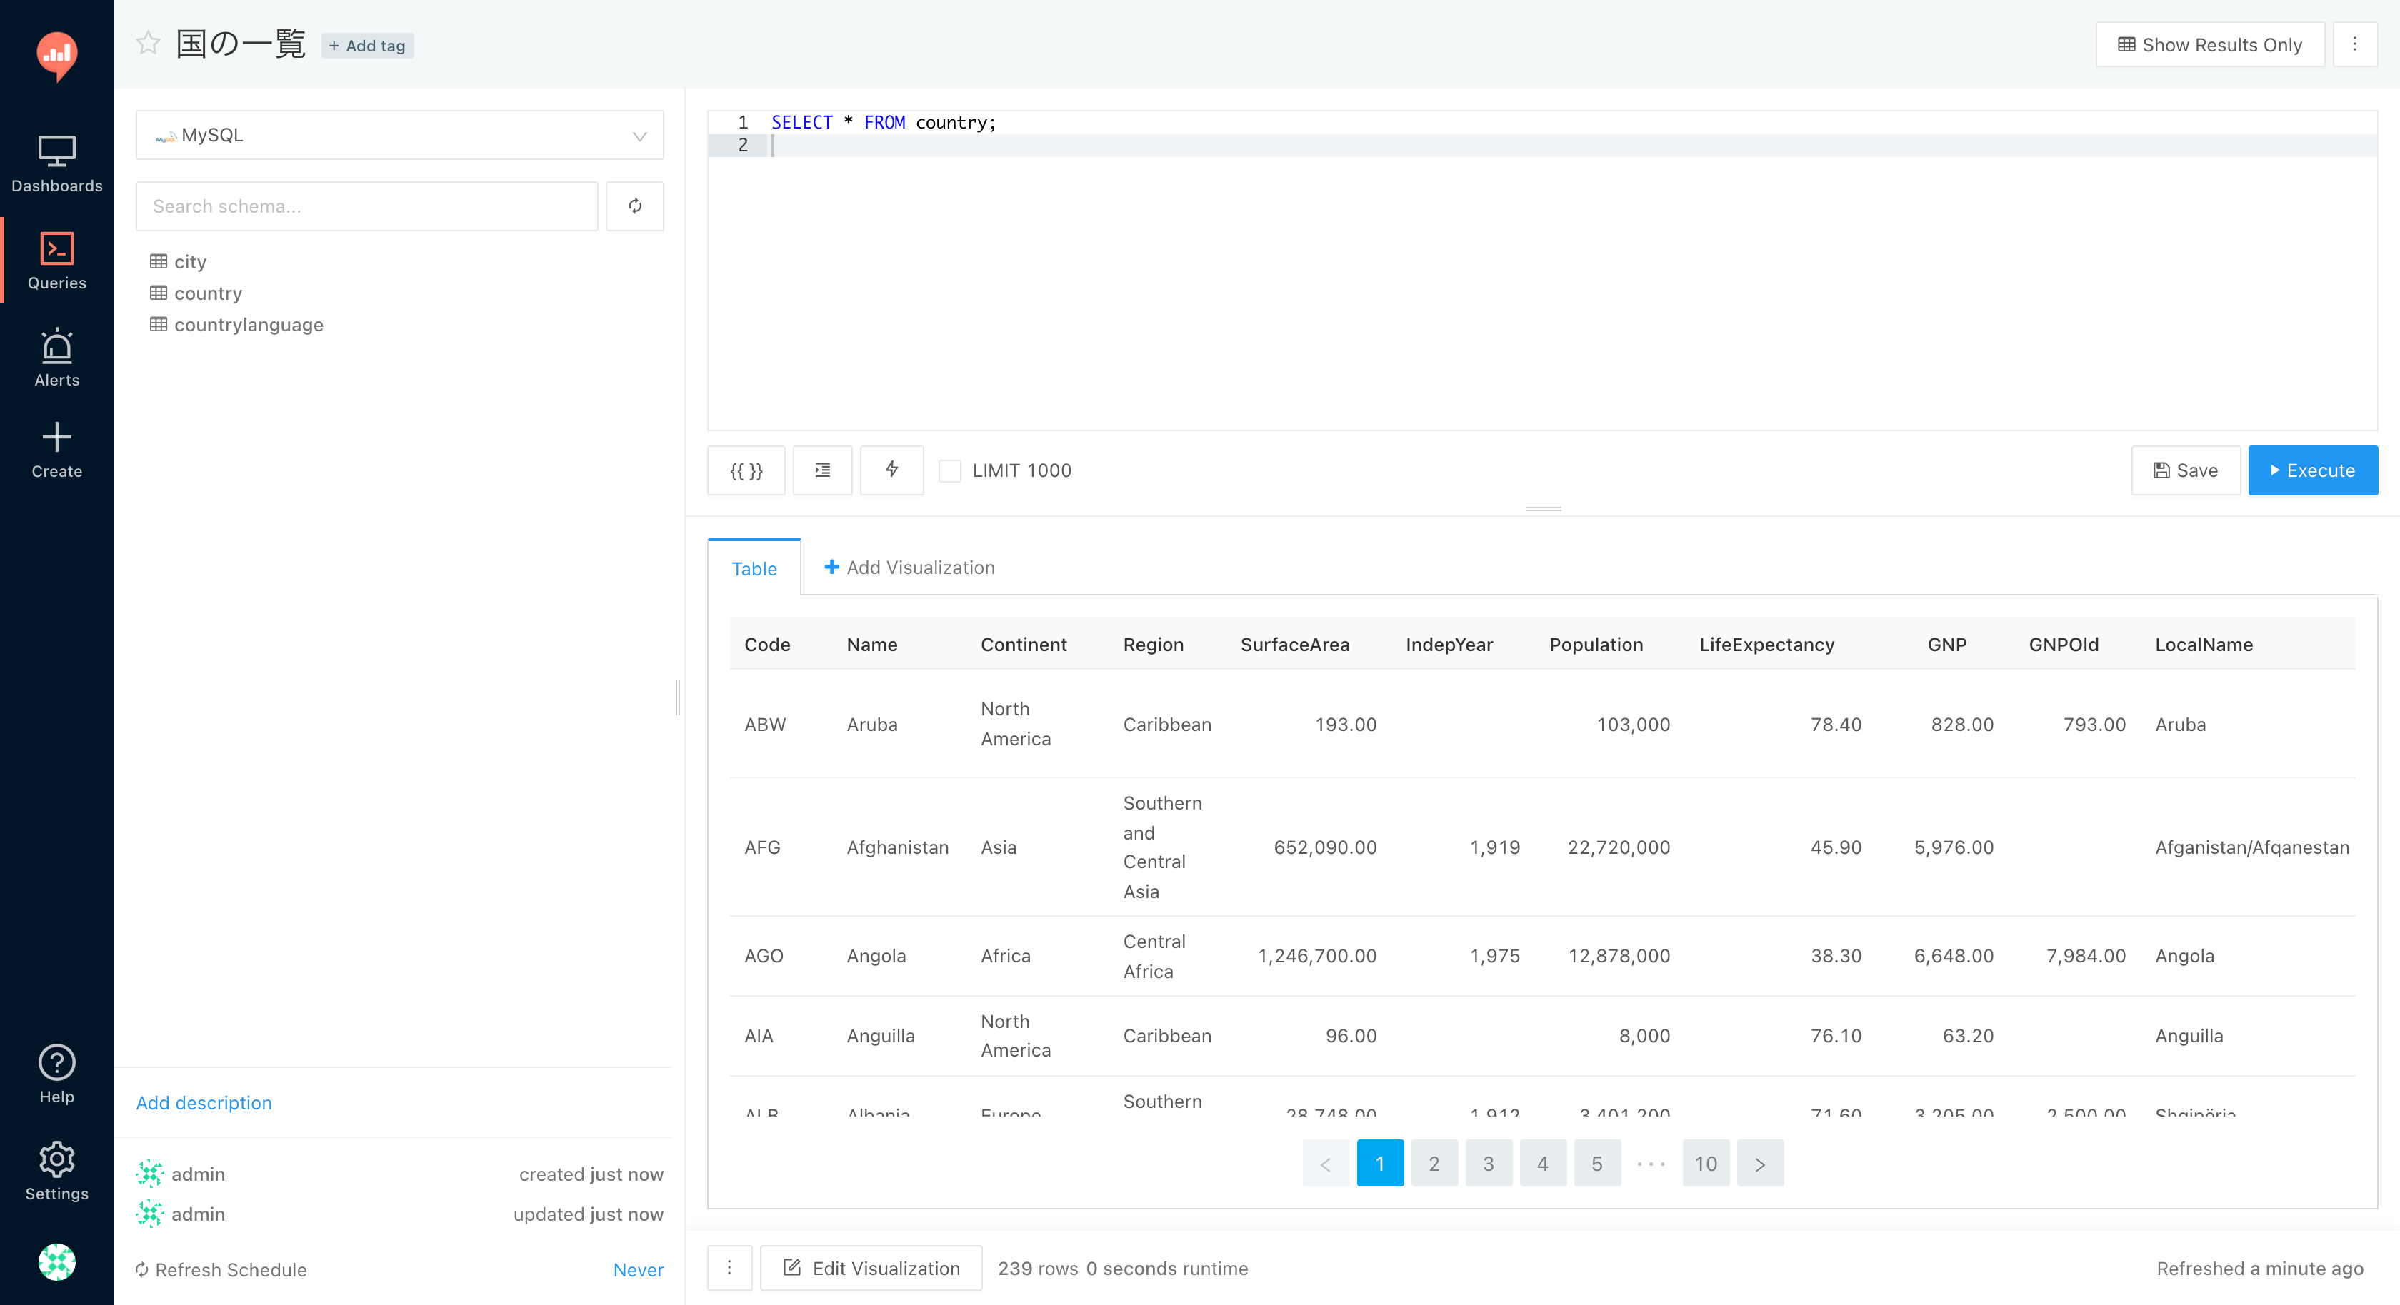Click the user profile avatar in sidebar

click(x=57, y=1262)
